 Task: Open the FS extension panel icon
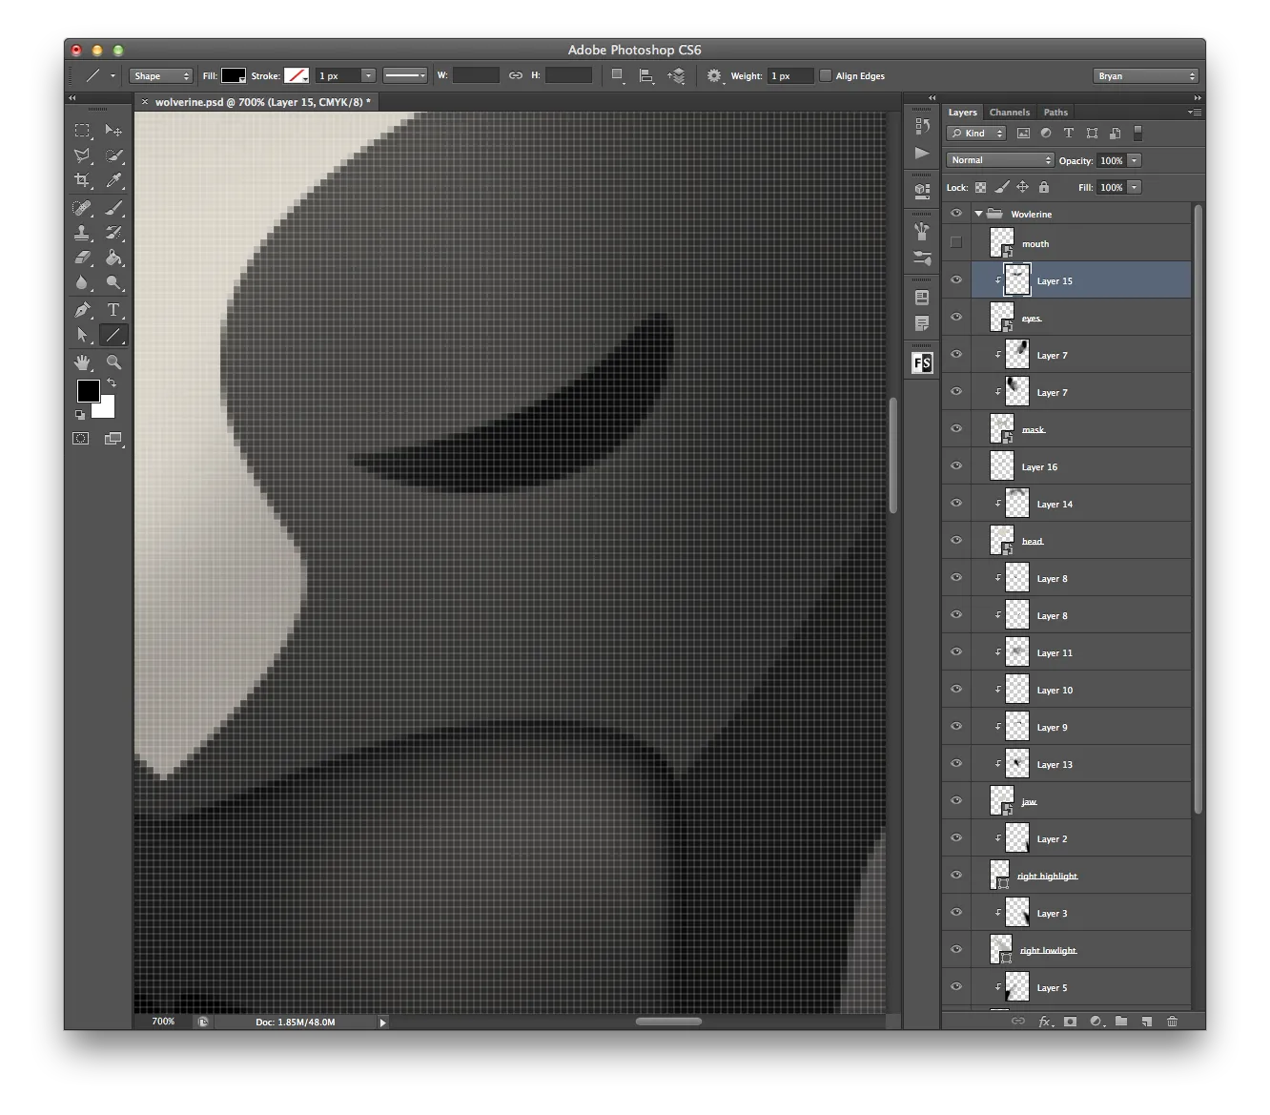pos(922,362)
